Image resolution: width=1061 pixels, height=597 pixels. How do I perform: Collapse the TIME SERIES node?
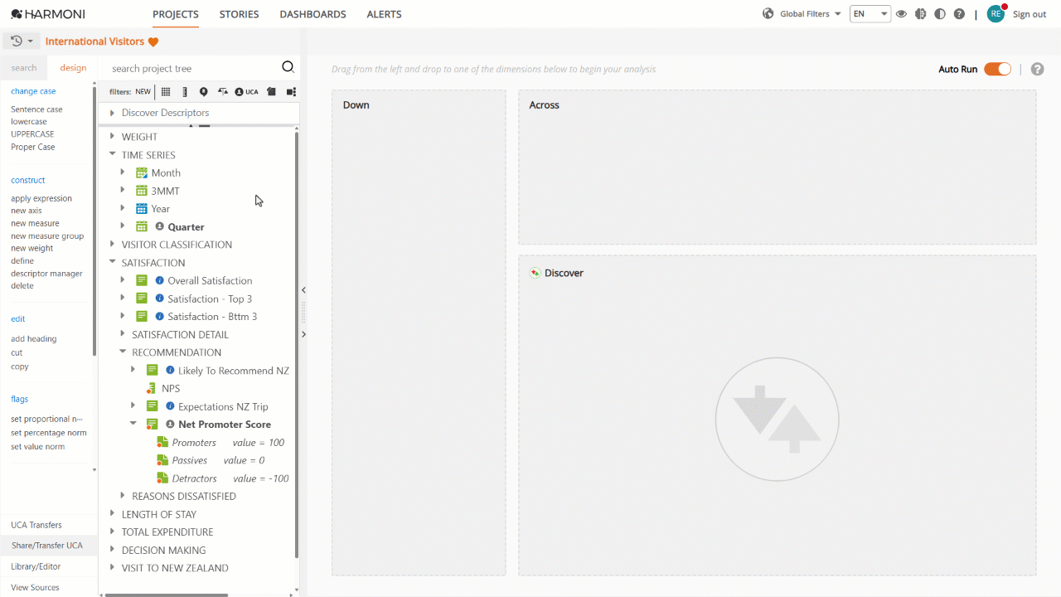click(x=113, y=154)
